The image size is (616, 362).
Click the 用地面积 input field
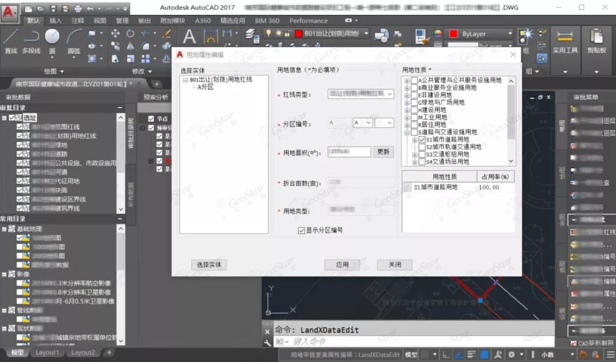pos(349,152)
